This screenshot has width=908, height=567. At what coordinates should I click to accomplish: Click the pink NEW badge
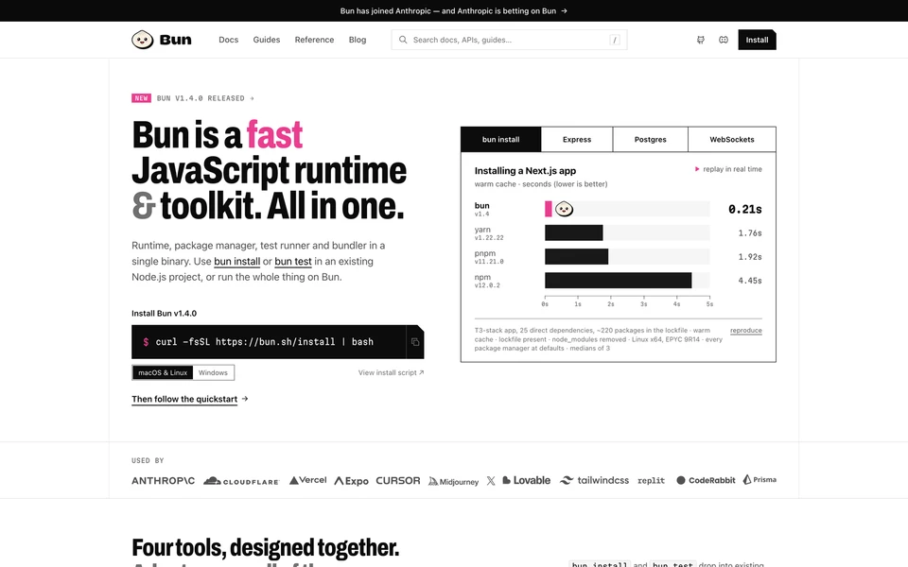pyautogui.click(x=141, y=98)
